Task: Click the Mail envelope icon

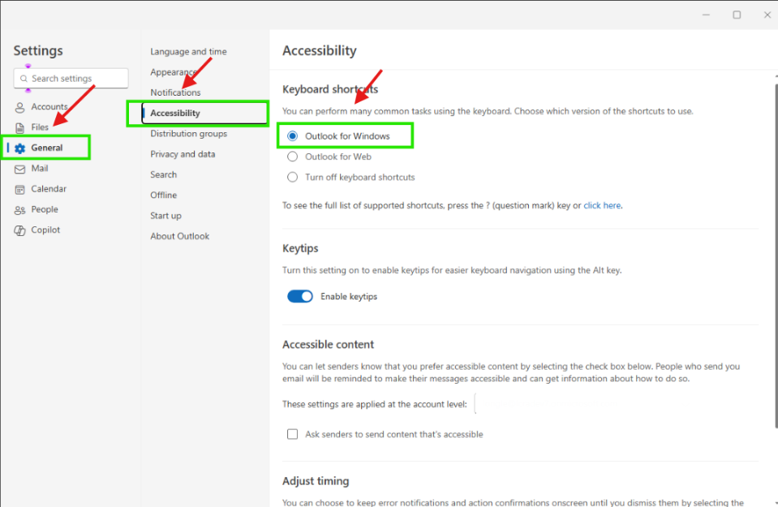Action: [19, 170]
